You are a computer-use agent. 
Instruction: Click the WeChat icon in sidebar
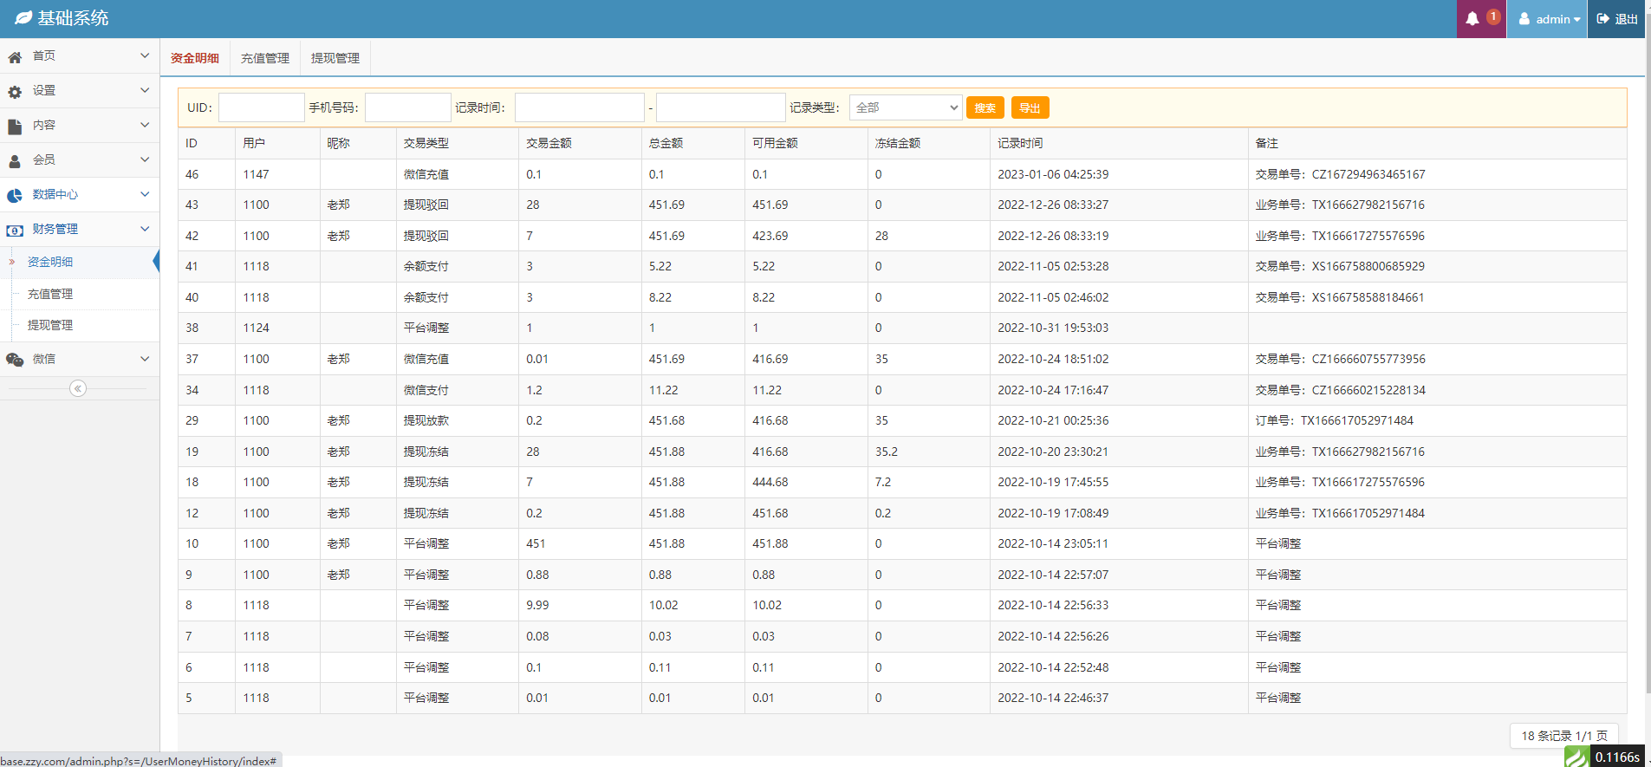coord(15,360)
